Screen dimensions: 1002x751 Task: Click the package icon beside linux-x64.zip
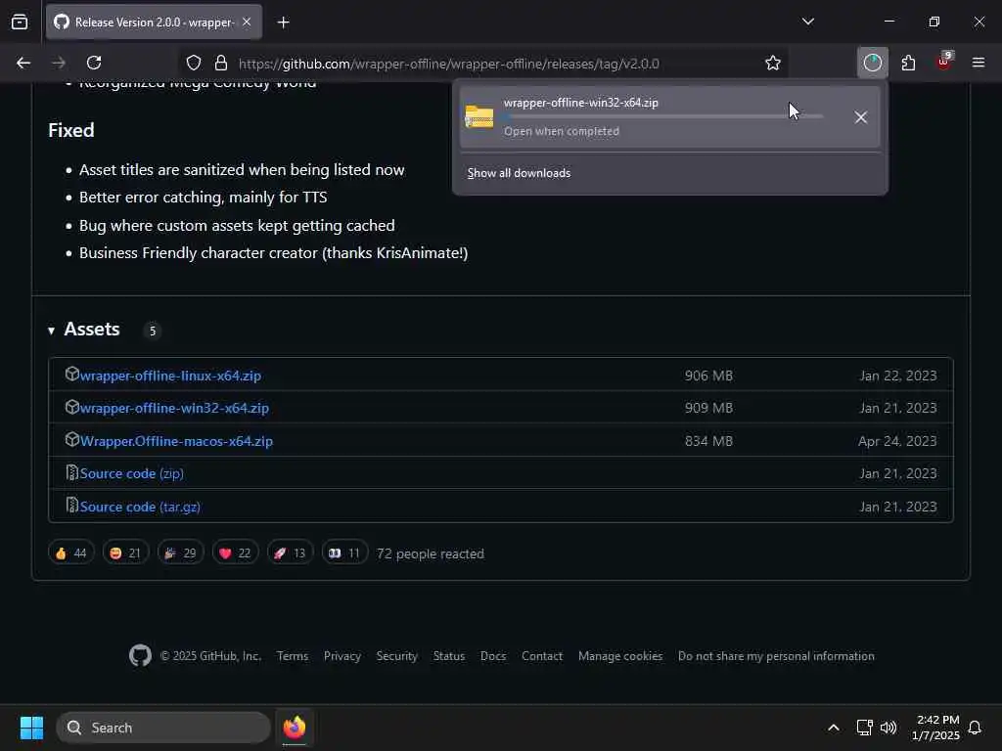[x=72, y=375]
